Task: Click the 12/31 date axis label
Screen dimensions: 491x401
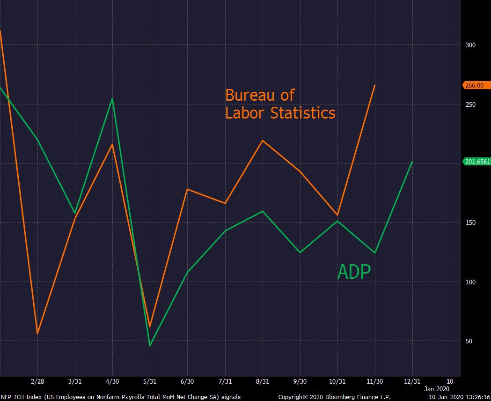Action: (412, 381)
